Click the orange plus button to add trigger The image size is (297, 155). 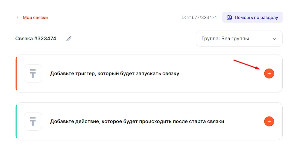(x=269, y=74)
